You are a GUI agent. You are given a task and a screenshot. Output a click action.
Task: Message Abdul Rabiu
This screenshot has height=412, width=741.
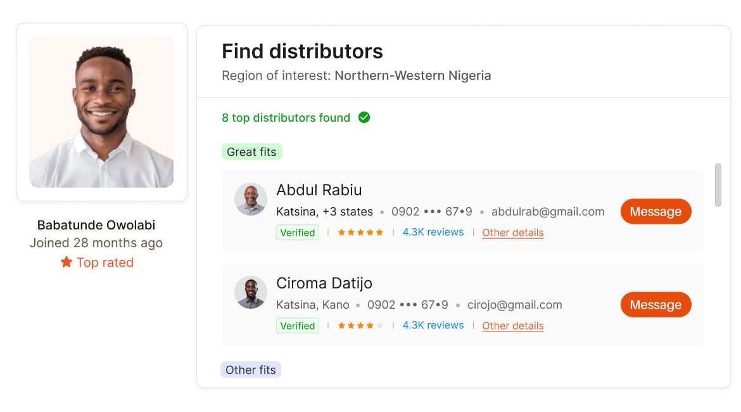655,211
